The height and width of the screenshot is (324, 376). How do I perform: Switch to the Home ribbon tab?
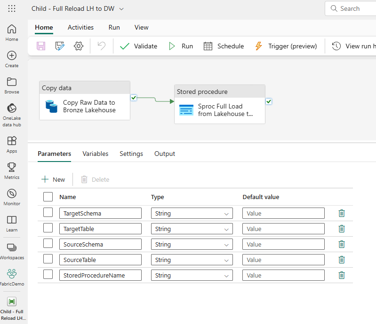[44, 27]
